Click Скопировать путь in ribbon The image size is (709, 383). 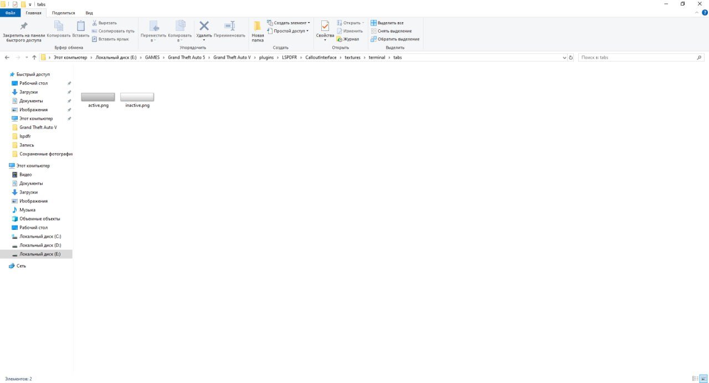(x=113, y=31)
